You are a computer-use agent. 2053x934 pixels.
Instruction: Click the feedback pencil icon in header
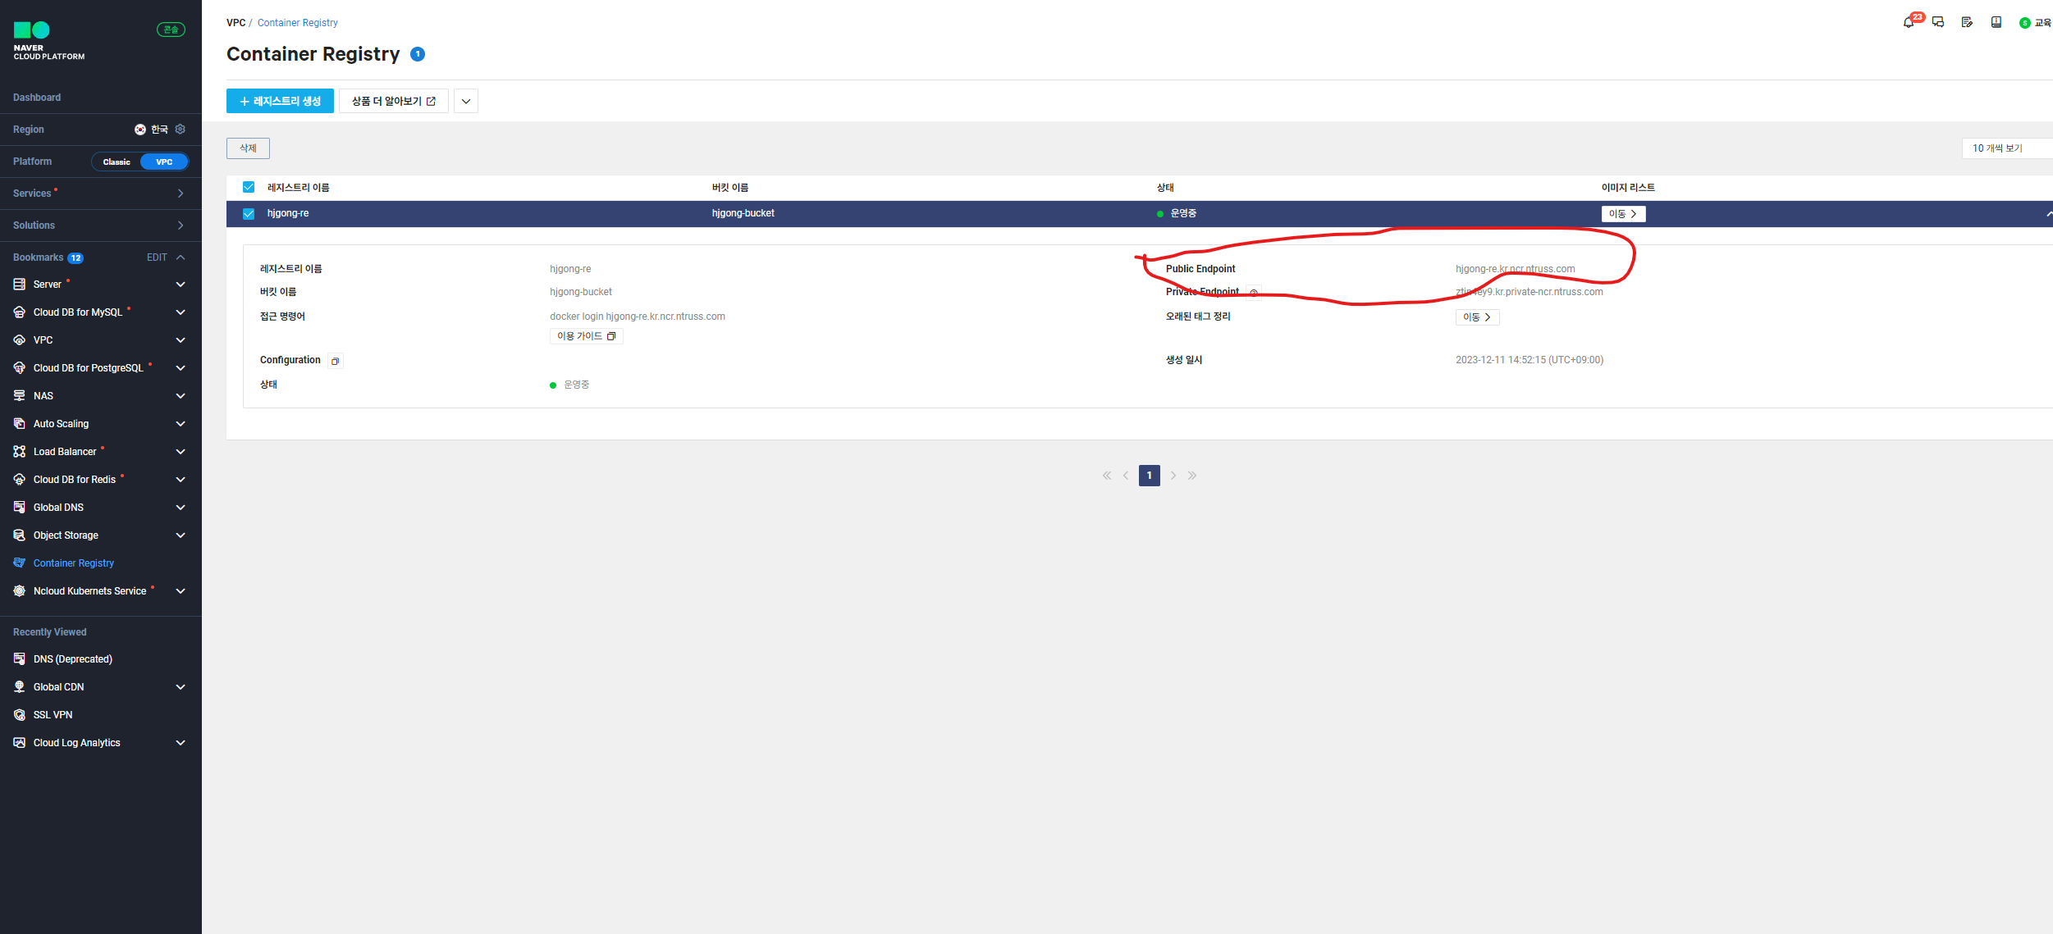pos(1967,23)
